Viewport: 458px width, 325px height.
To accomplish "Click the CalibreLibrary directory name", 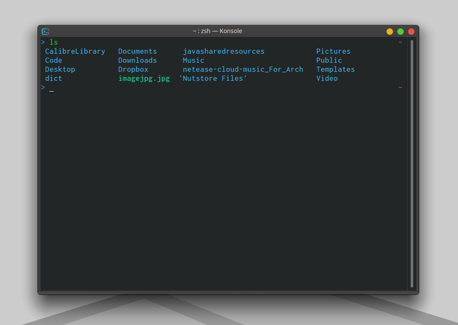I will pos(75,51).
